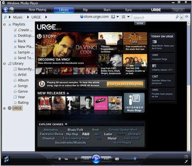The width and height of the screenshot is (192, 166).
Task: Go back with the blue back arrow
Action: (6, 10)
